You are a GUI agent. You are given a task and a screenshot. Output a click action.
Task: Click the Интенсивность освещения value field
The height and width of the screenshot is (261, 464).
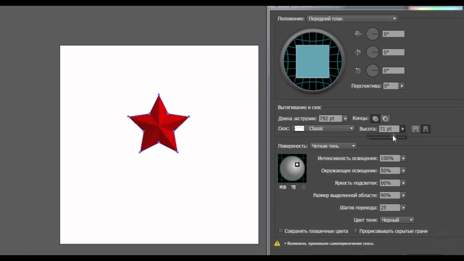390,158
